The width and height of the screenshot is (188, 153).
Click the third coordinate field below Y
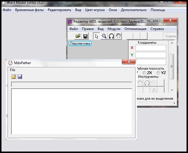coord(151,62)
